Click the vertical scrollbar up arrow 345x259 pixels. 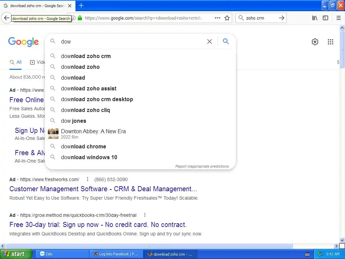[x=342, y=28]
